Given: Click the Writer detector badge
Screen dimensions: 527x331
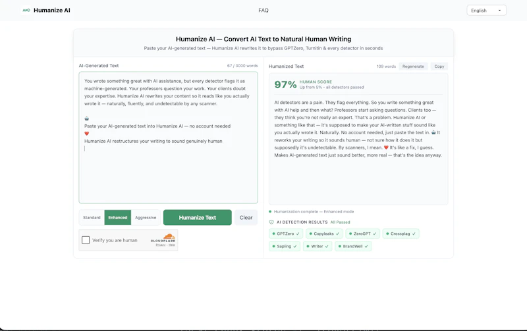Looking at the screenshot, I should point(318,246).
